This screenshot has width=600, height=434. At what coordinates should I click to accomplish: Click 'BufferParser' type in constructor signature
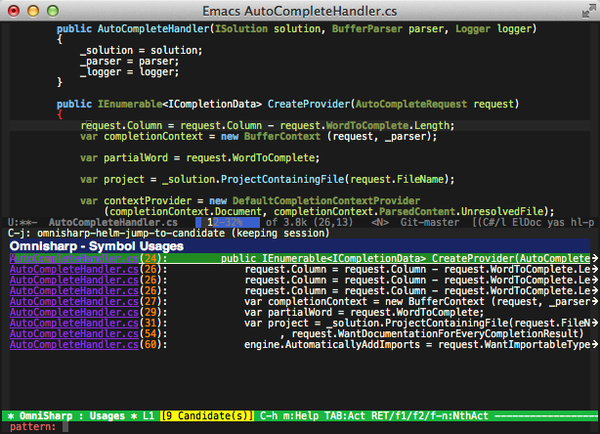click(x=367, y=29)
